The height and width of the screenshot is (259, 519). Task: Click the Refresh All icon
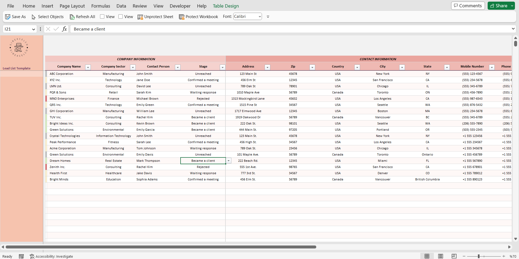72,17
